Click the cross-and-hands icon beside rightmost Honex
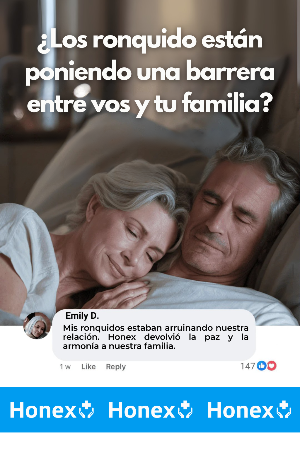 (284, 410)
